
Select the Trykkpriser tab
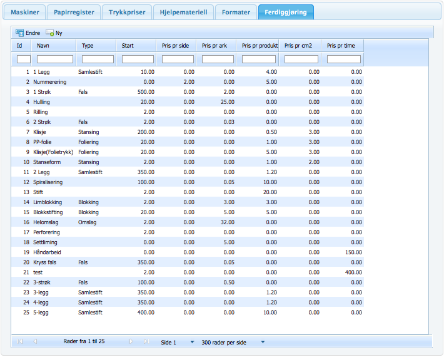[x=127, y=12]
